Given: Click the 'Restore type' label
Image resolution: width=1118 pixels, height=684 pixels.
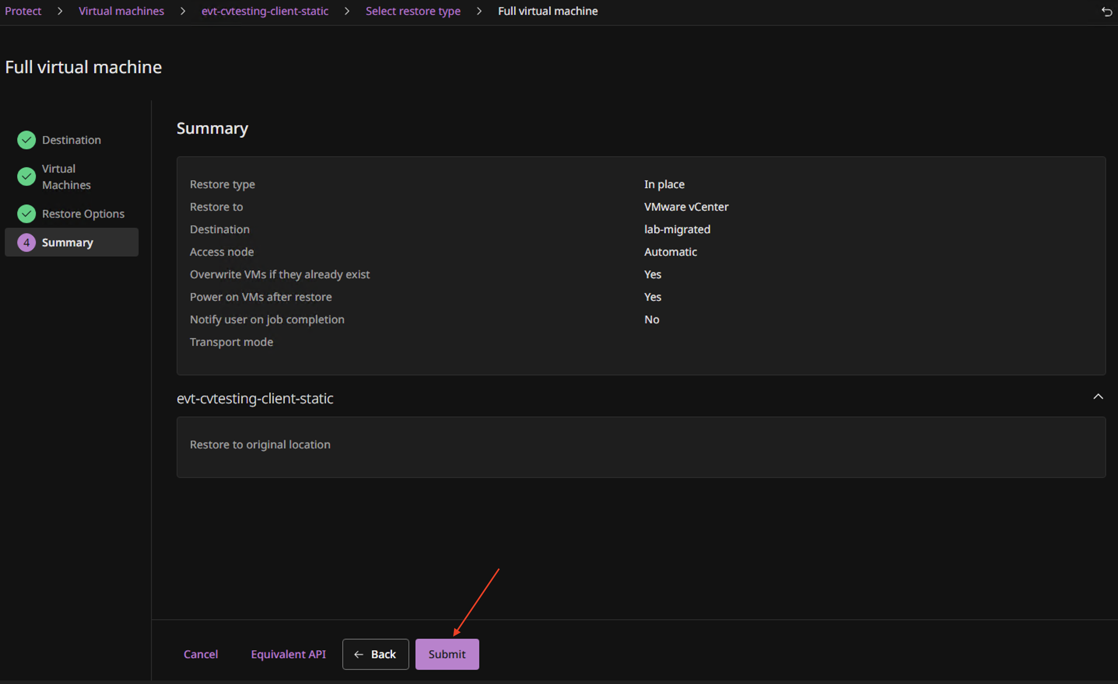Looking at the screenshot, I should tap(223, 185).
